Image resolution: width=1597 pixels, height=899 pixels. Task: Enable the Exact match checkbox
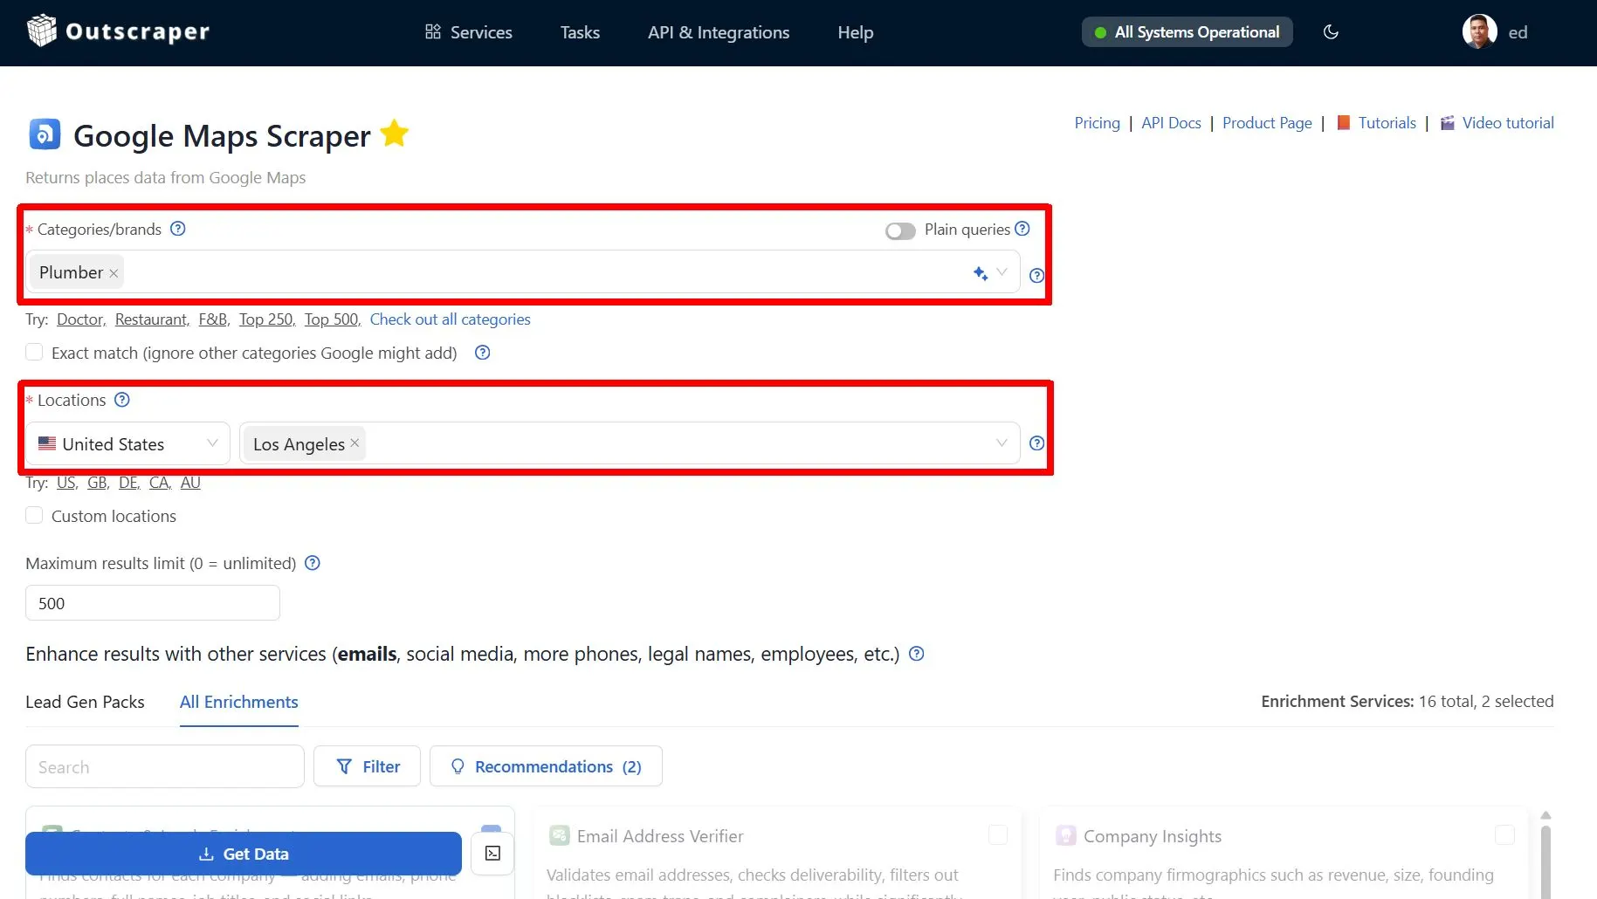[34, 353]
